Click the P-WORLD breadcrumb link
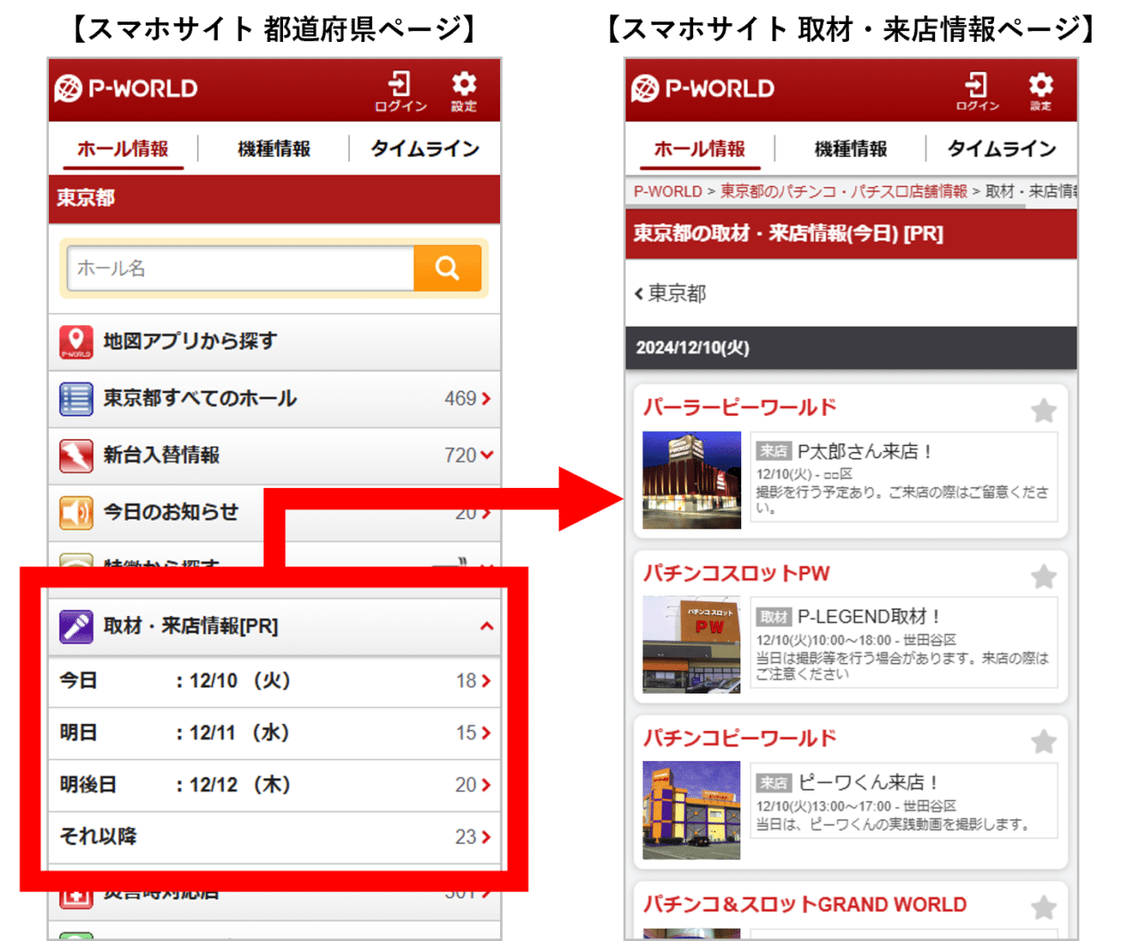Viewport: 1139px width, 941px height. [667, 191]
